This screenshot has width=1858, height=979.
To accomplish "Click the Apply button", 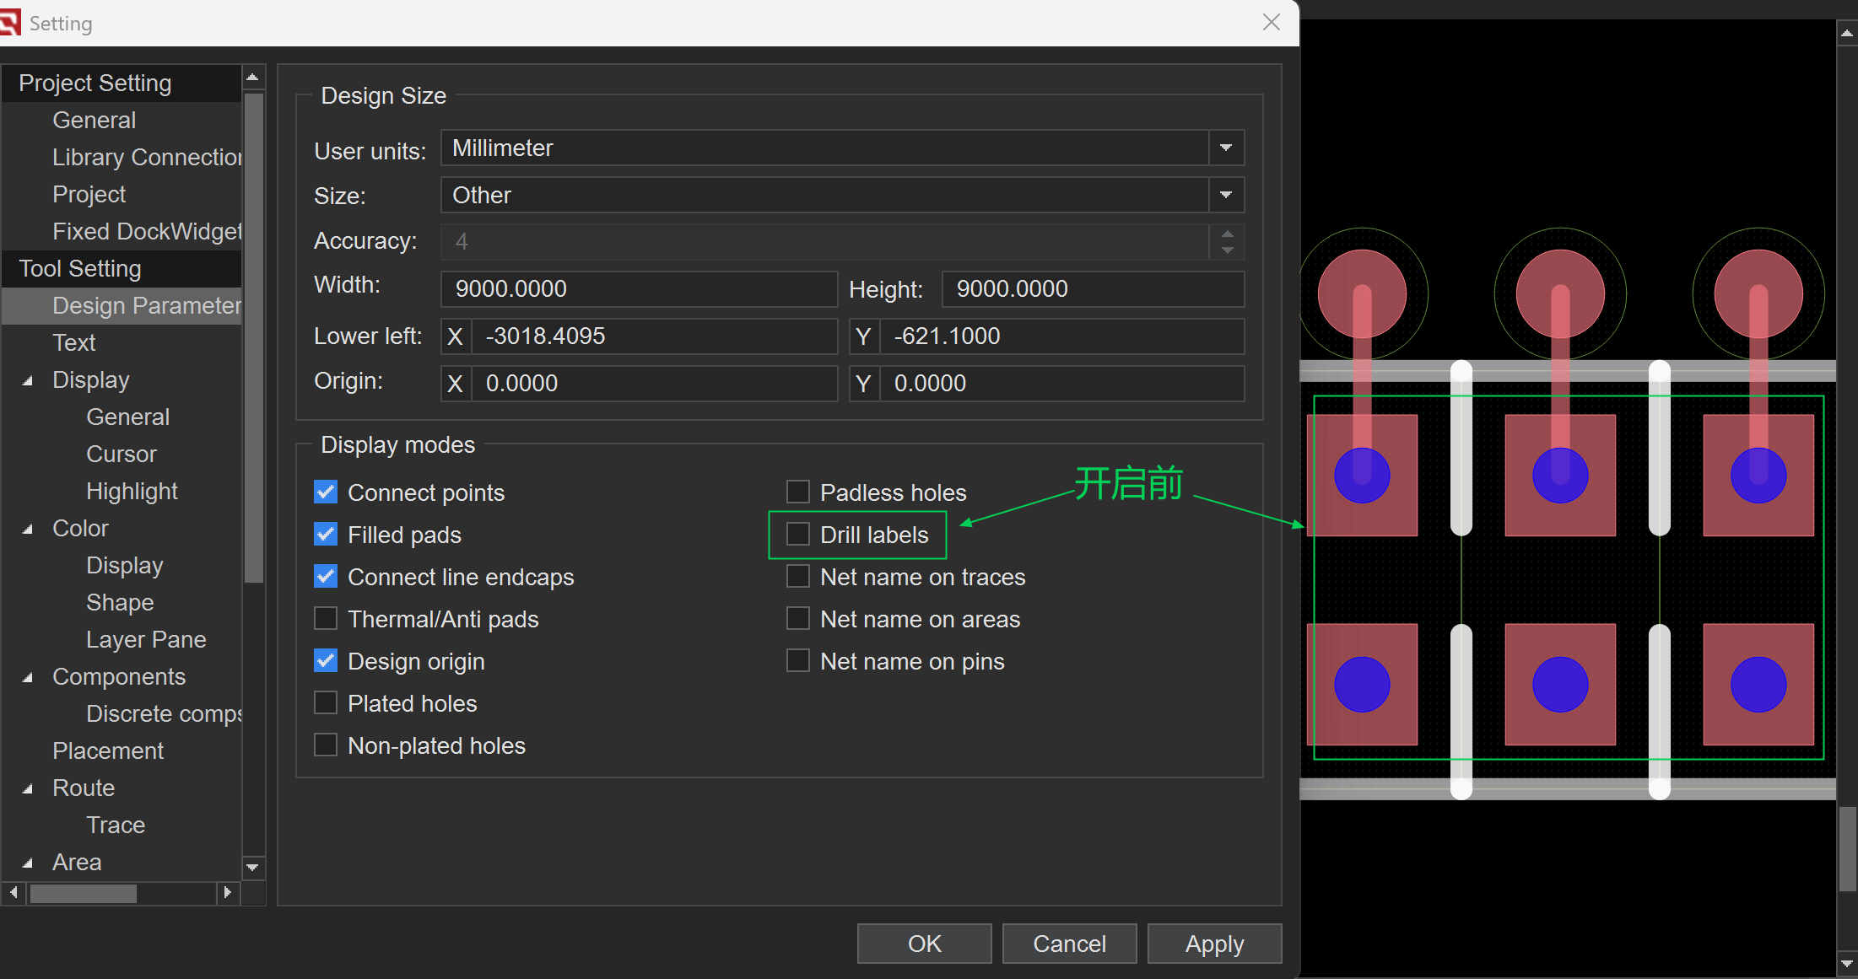I will [1213, 944].
